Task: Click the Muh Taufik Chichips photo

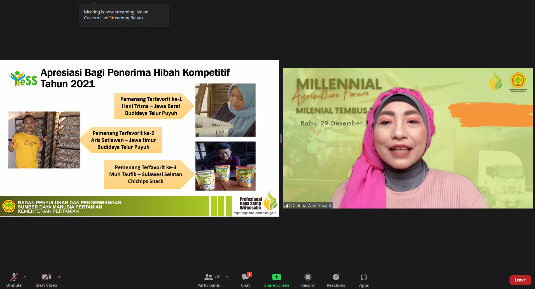Action: 225,166
